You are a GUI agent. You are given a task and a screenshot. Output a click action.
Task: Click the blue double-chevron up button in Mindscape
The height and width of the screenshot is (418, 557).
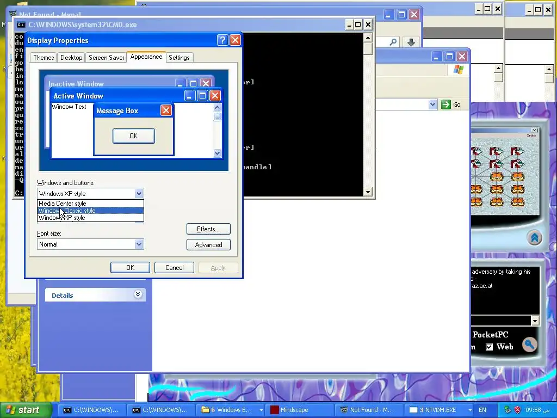535,238
